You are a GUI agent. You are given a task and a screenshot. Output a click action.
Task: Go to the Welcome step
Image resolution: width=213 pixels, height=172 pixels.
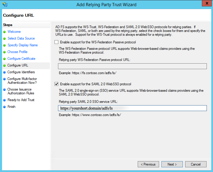click(x=14, y=32)
